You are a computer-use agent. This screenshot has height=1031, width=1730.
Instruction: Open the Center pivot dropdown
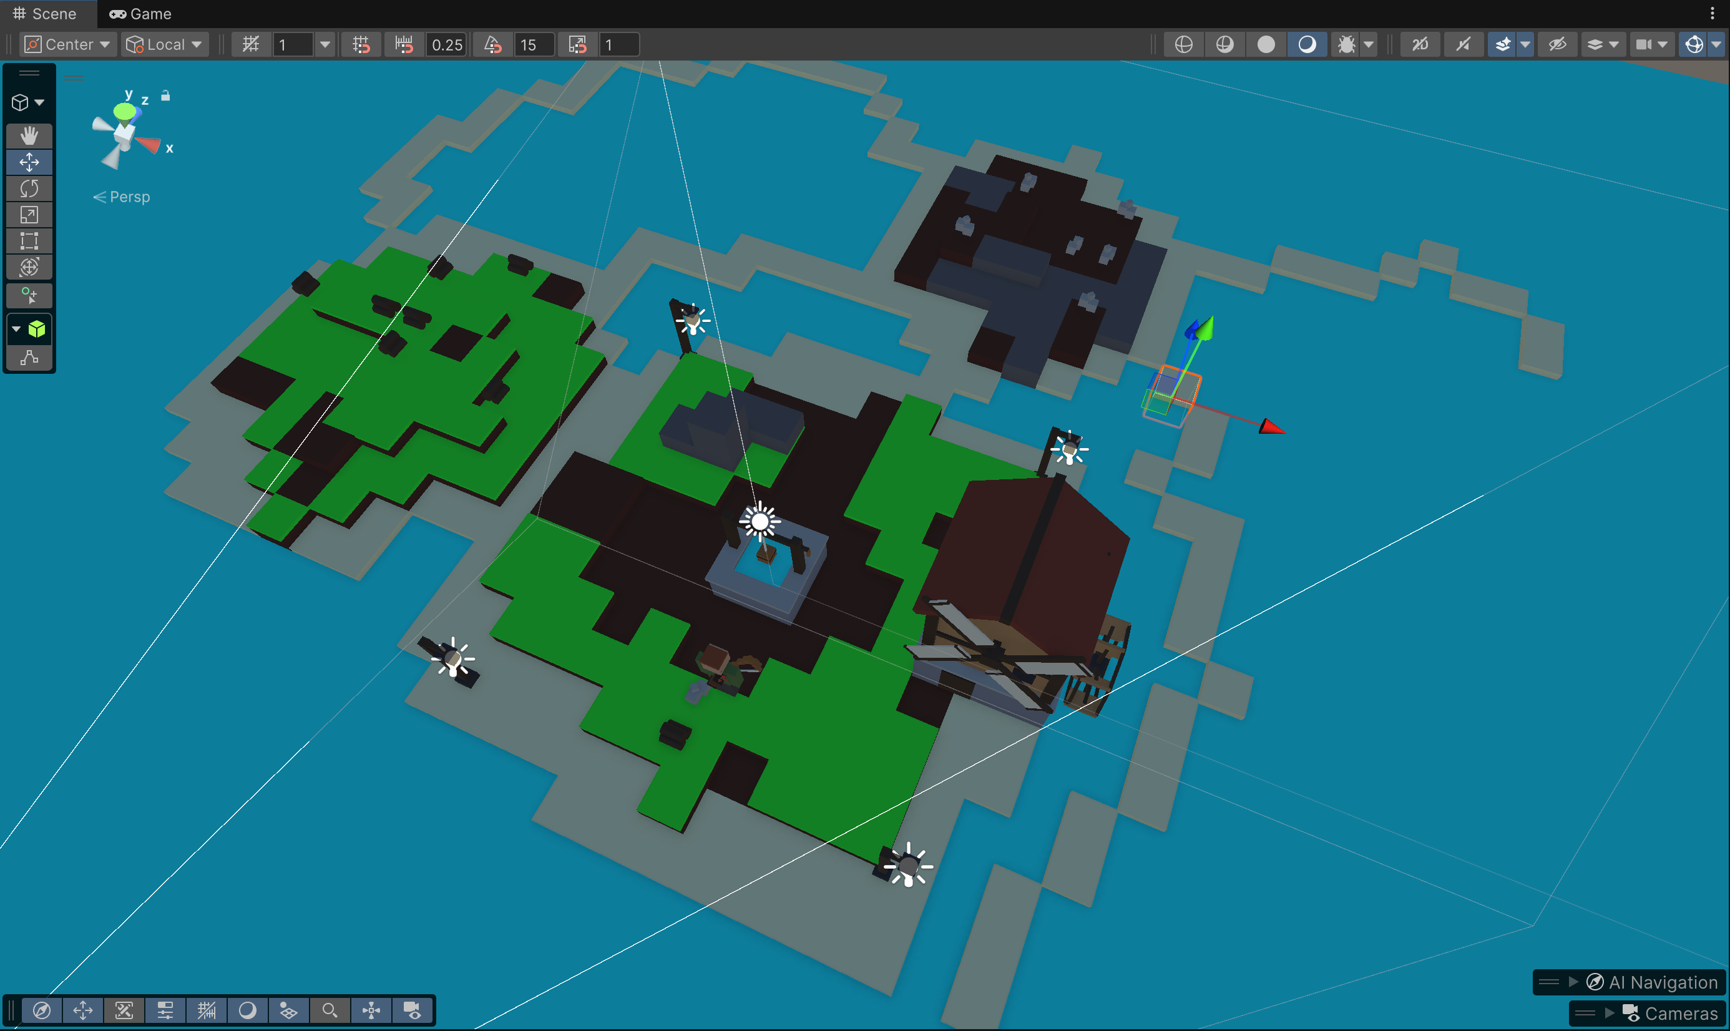tap(67, 44)
